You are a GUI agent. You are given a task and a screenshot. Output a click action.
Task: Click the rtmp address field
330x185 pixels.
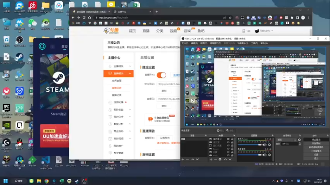(168, 84)
